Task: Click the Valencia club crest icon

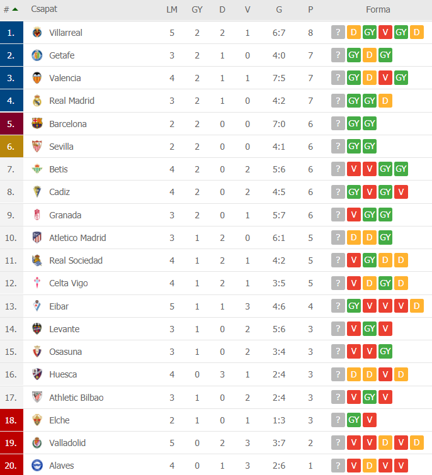Action: [37, 78]
